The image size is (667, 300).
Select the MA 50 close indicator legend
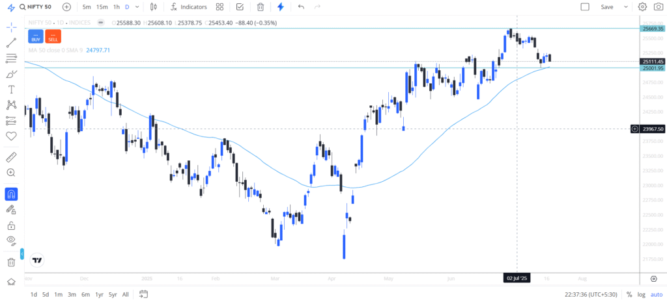point(56,50)
